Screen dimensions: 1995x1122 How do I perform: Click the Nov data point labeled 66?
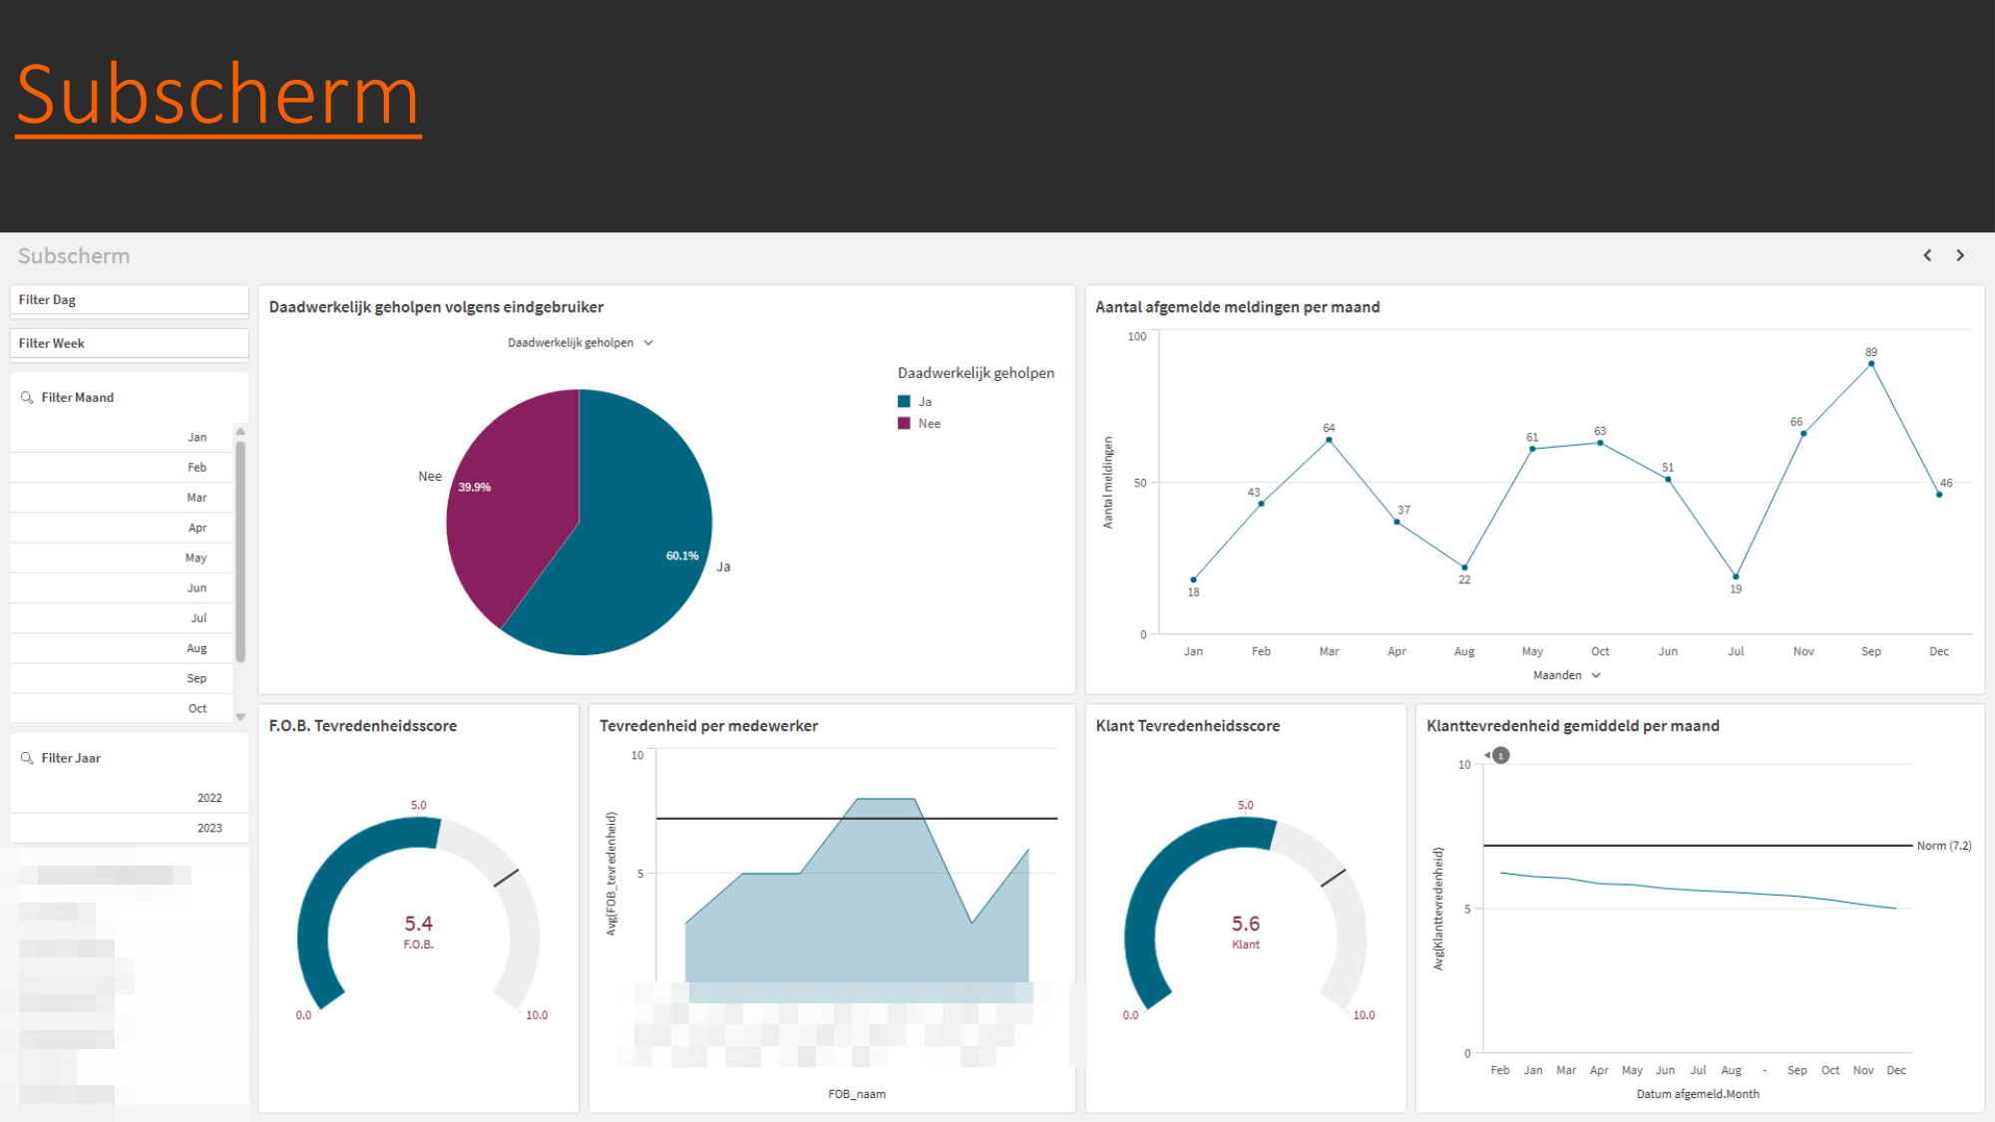1803,434
